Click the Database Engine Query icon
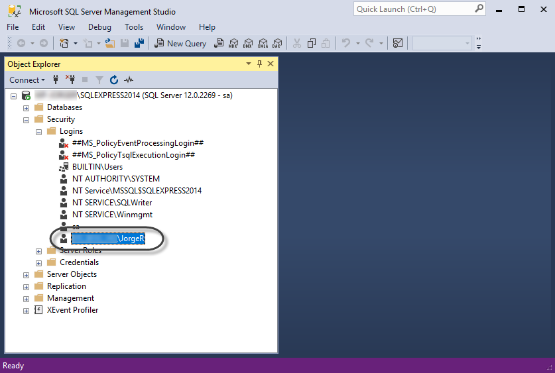 click(x=219, y=44)
